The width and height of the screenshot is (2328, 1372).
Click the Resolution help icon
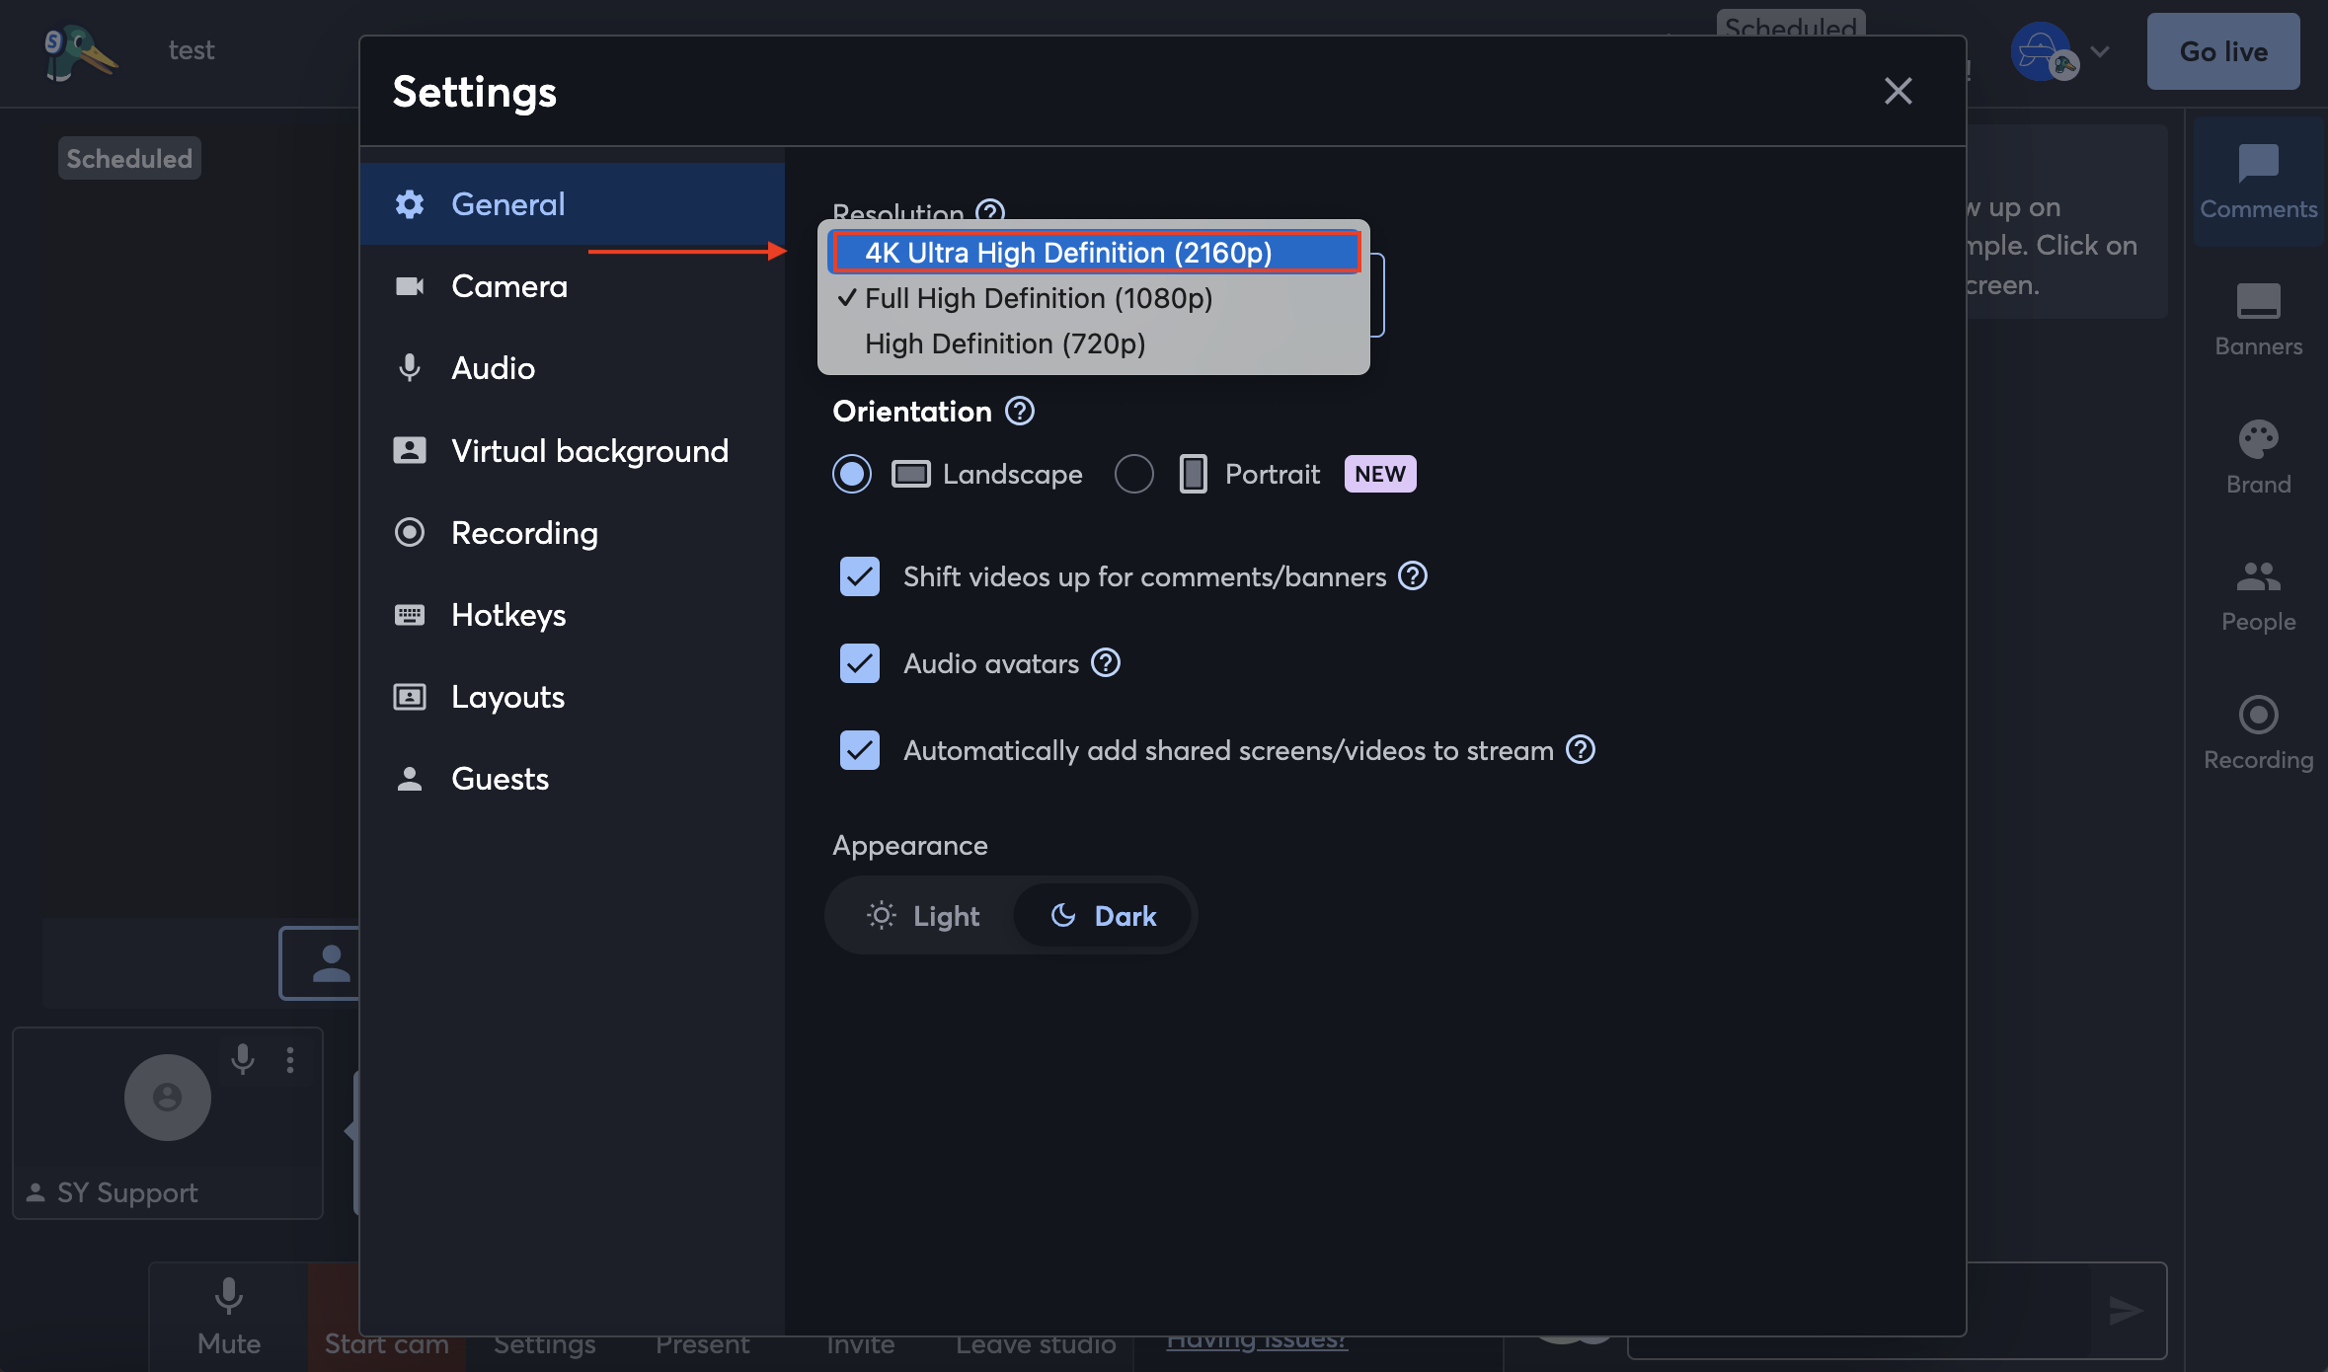pyautogui.click(x=990, y=211)
